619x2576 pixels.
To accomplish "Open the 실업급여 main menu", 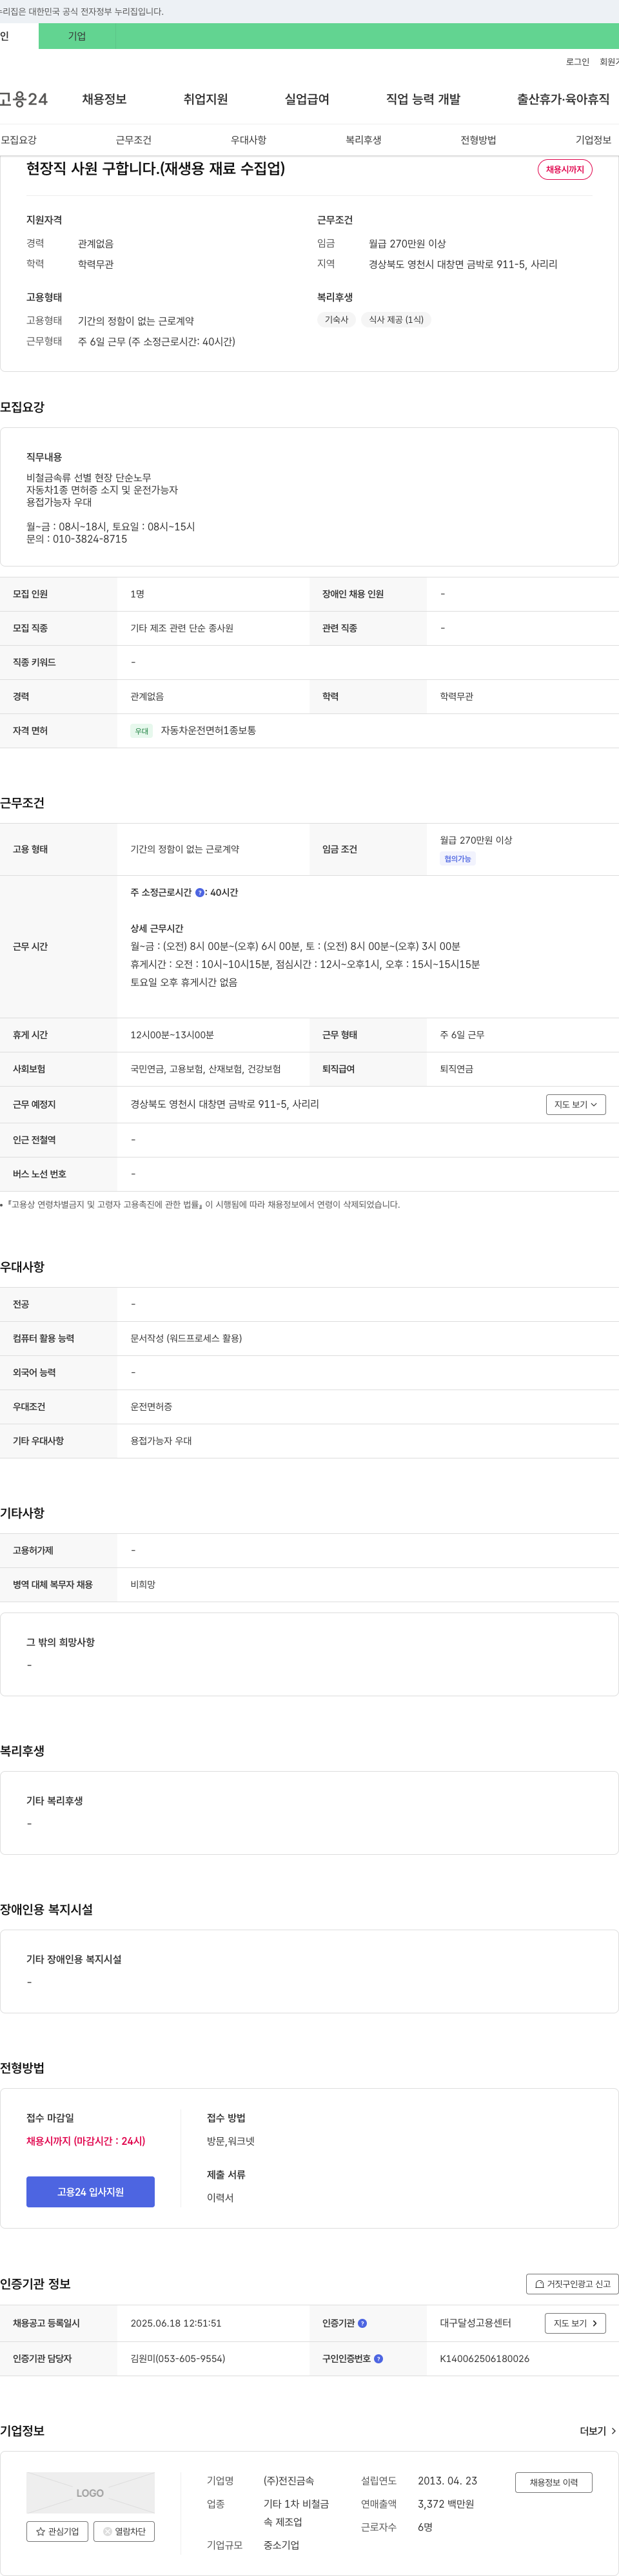I will point(307,99).
